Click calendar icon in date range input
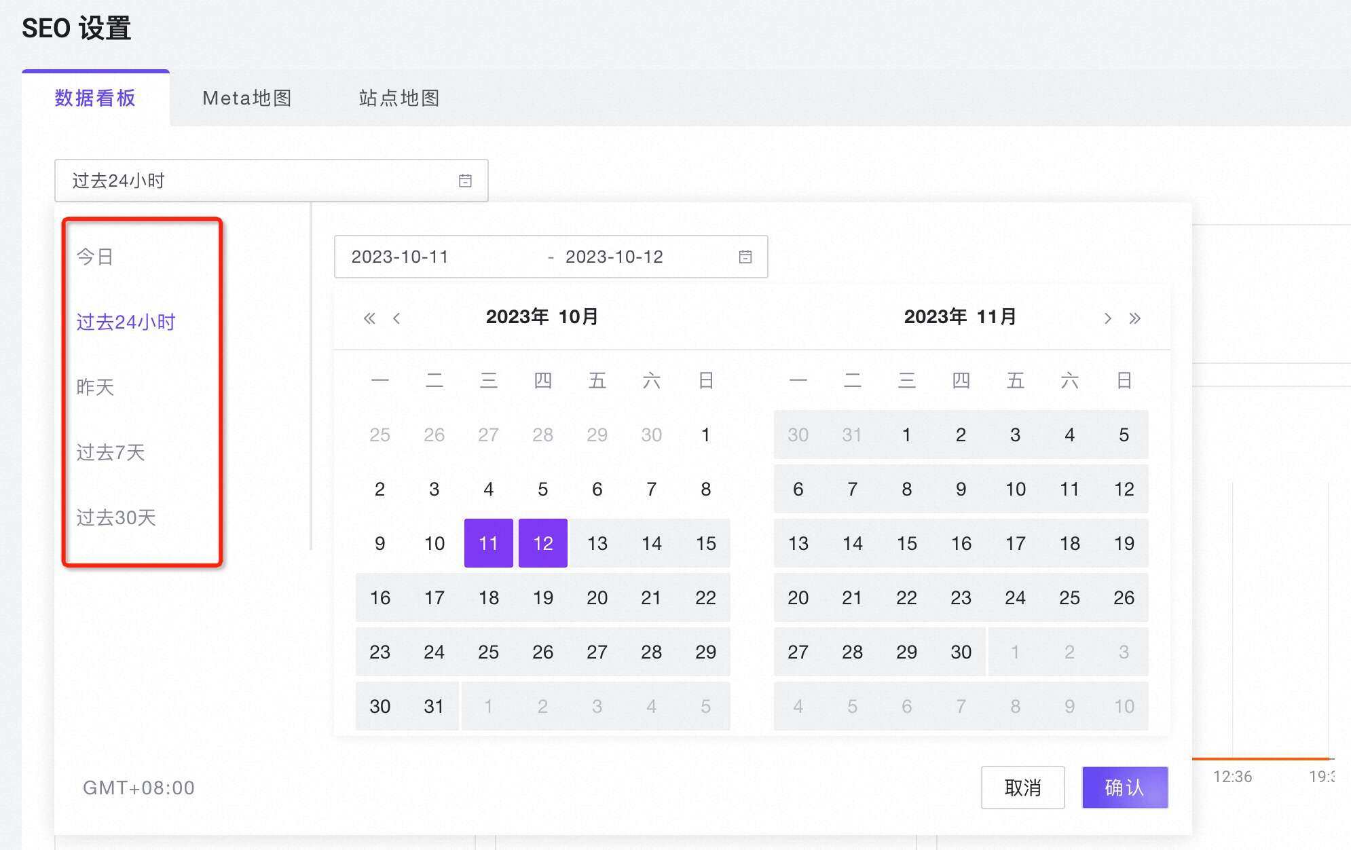Viewport: 1351px width, 850px height. click(x=745, y=257)
